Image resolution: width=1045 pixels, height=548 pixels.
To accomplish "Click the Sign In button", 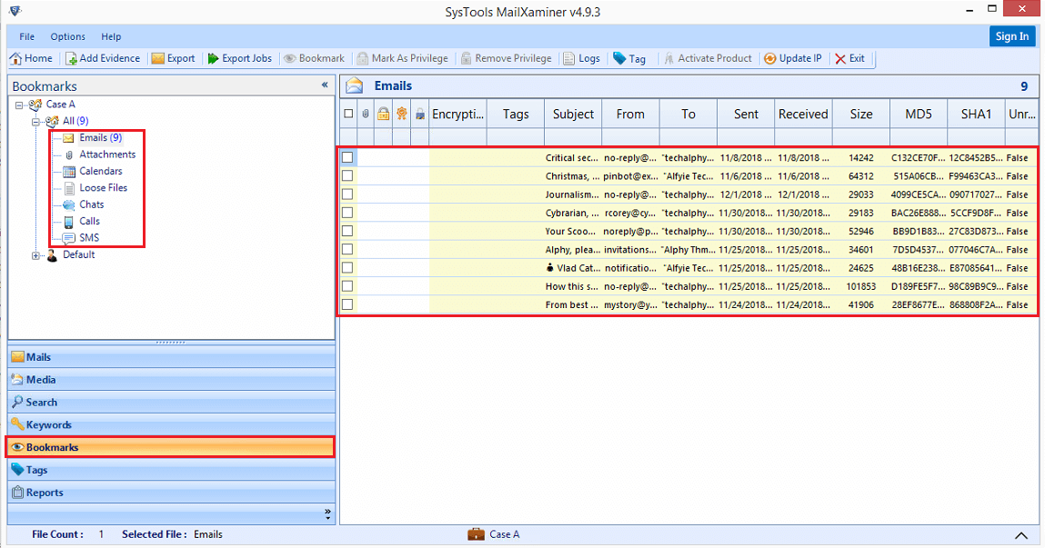I will 1011,35.
